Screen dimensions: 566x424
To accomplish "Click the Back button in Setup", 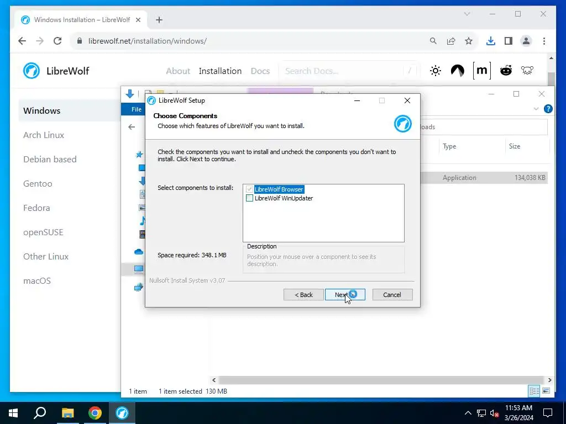I will pos(303,295).
